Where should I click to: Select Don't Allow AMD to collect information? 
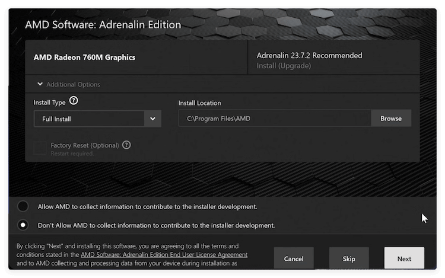[23, 225]
